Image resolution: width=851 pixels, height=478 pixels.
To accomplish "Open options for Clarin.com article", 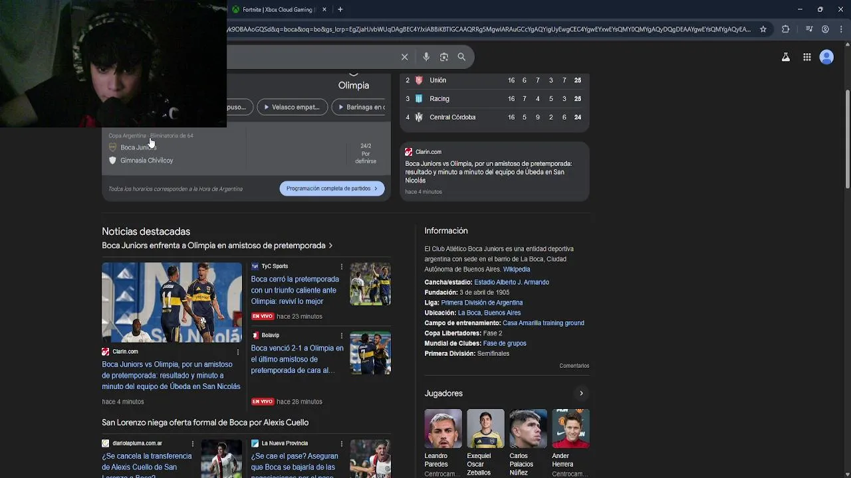I will click(237, 352).
